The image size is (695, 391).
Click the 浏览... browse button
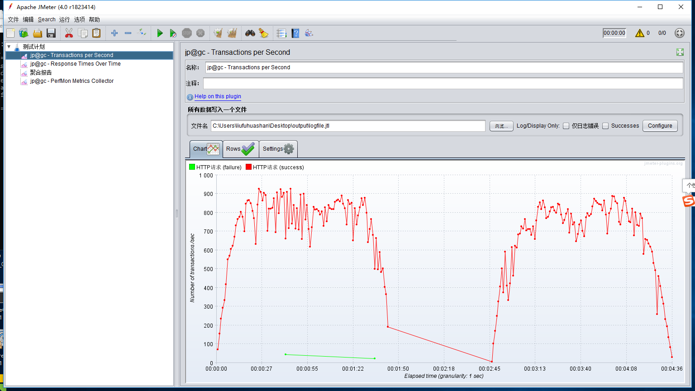pyautogui.click(x=501, y=126)
